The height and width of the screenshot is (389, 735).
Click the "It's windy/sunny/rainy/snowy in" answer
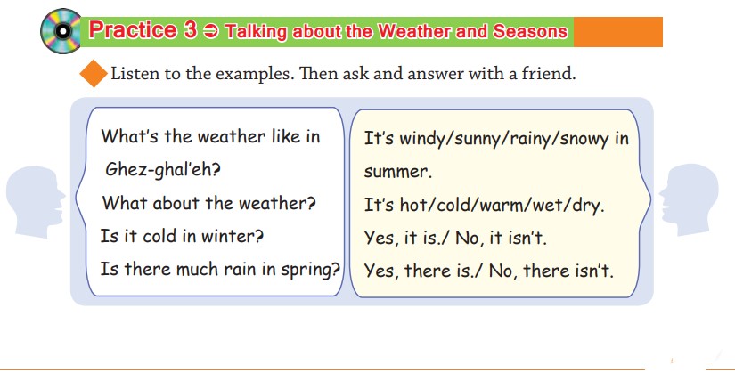[x=496, y=139]
